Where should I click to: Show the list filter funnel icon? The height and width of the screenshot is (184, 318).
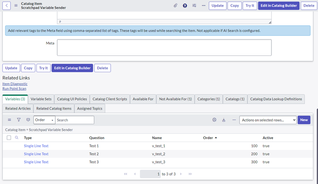point(19,120)
